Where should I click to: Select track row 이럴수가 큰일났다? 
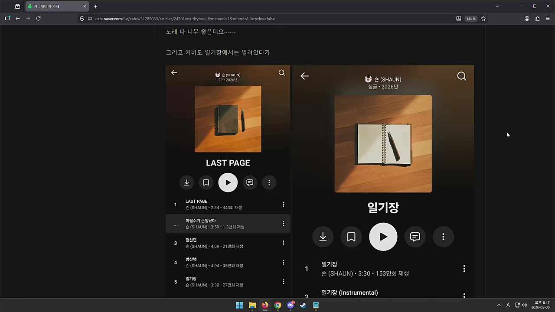tap(228, 224)
